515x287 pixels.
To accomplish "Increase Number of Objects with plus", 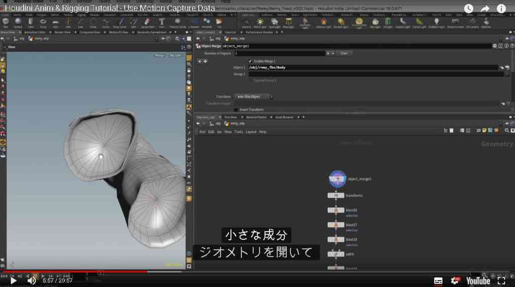I will pos(327,53).
